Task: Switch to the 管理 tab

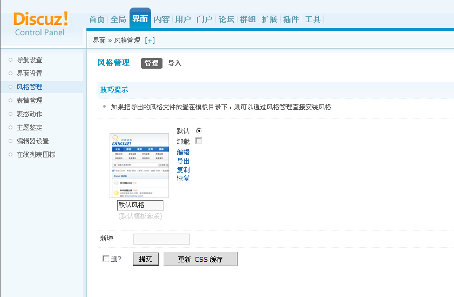Action: (152, 63)
